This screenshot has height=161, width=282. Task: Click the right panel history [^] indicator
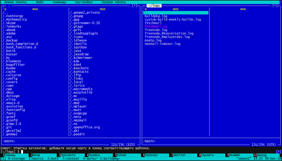tap(275, 6)
